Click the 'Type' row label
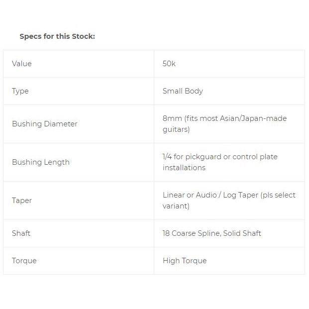The height and width of the screenshot is (309, 309). (x=20, y=91)
